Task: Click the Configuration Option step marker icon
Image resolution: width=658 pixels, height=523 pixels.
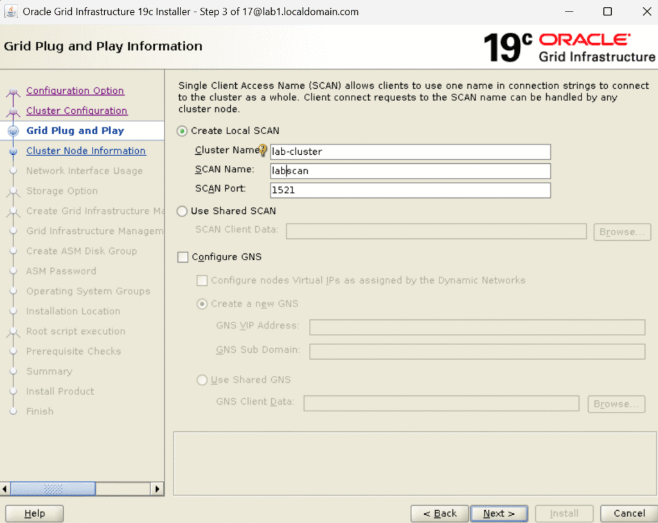Action: (13, 91)
